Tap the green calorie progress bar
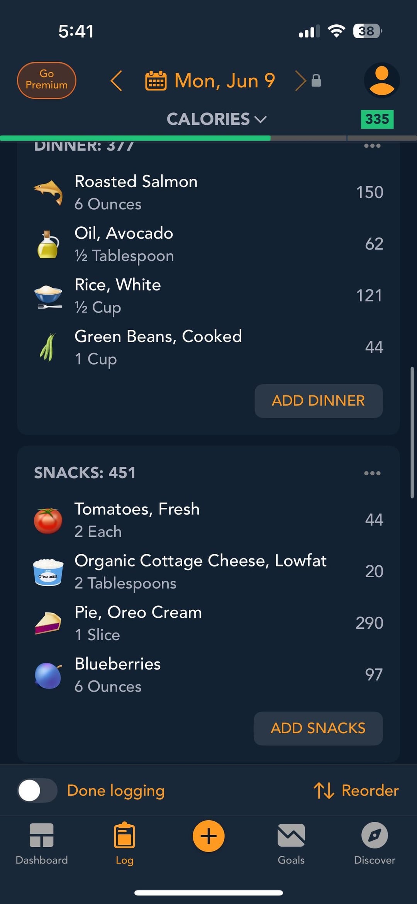The image size is (417, 904). click(x=135, y=138)
